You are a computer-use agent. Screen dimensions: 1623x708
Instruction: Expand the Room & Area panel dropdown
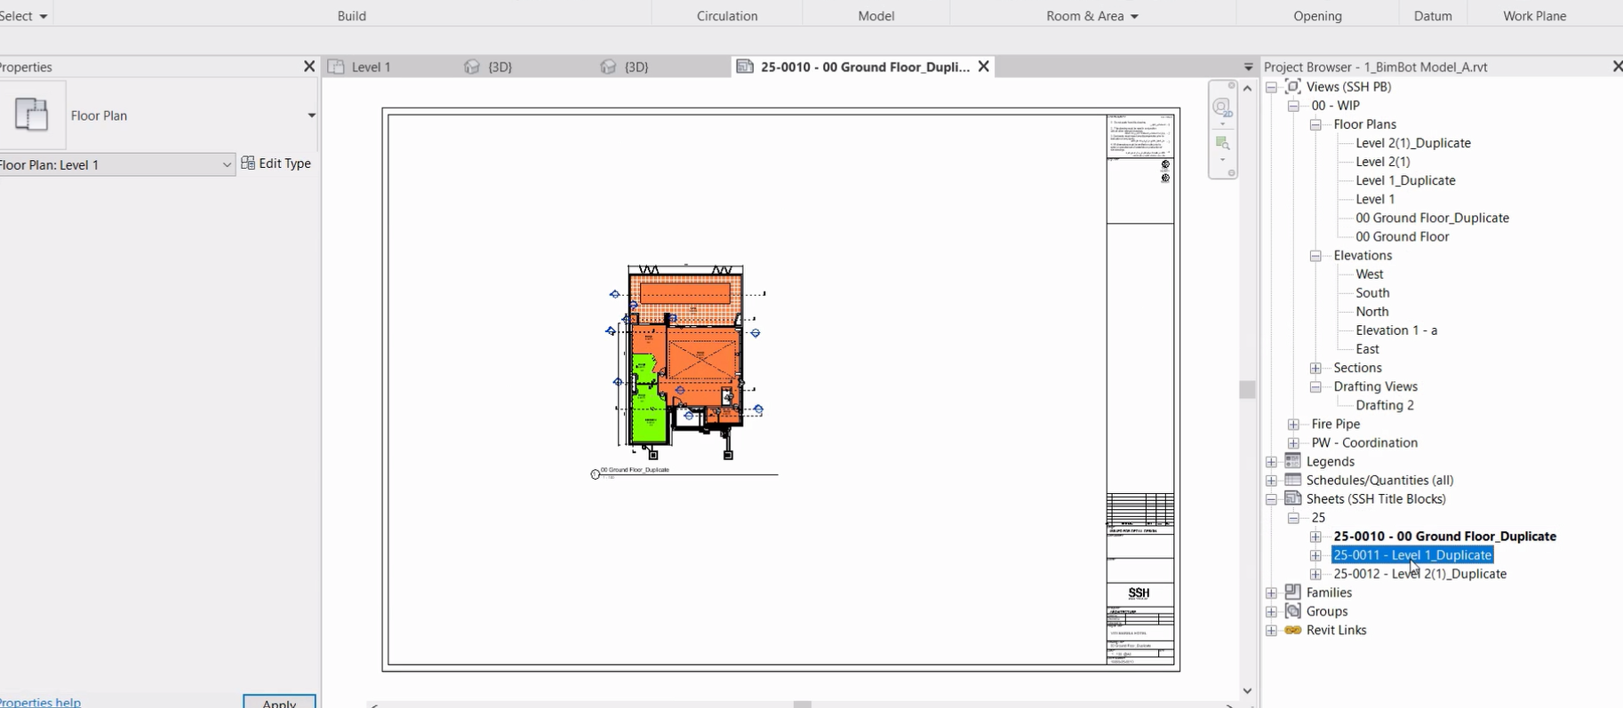point(1092,16)
